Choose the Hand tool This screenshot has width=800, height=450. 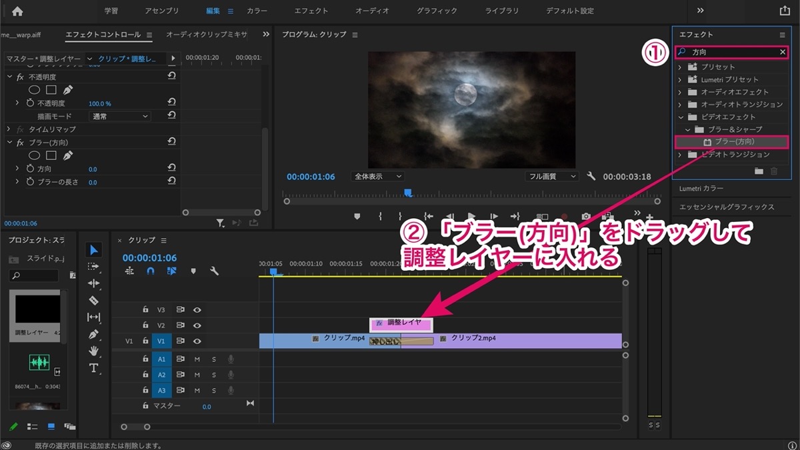tap(94, 351)
